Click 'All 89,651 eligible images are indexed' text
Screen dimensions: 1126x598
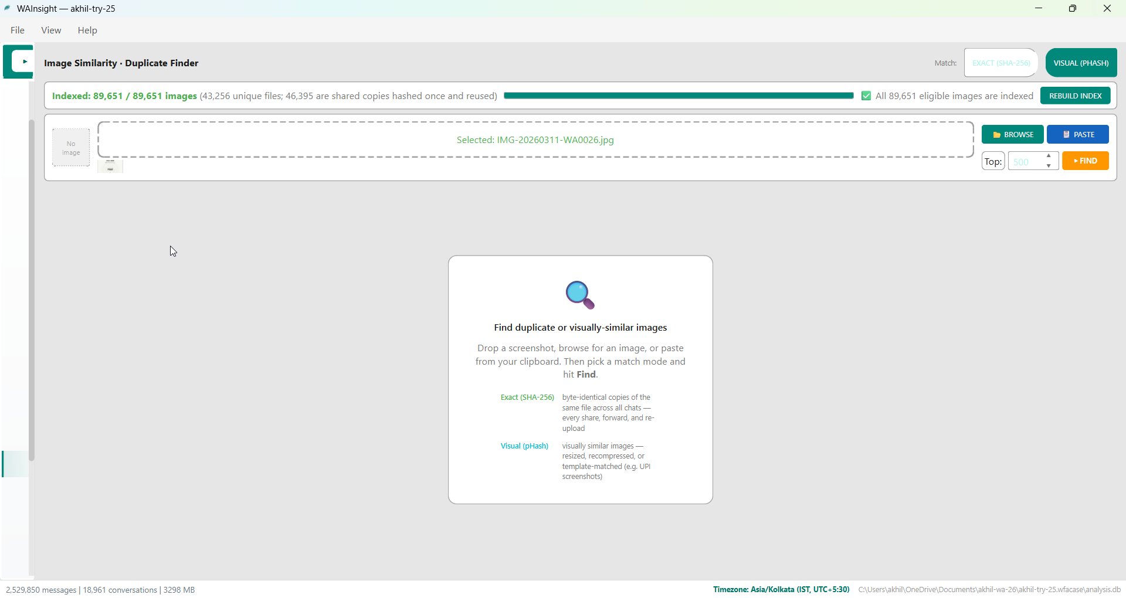tap(954, 96)
